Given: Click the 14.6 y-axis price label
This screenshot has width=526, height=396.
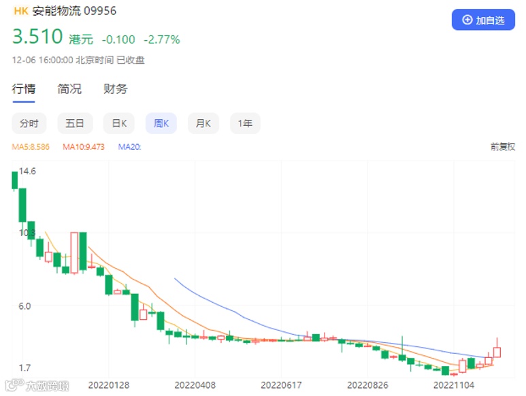Looking at the screenshot, I should click(27, 171).
